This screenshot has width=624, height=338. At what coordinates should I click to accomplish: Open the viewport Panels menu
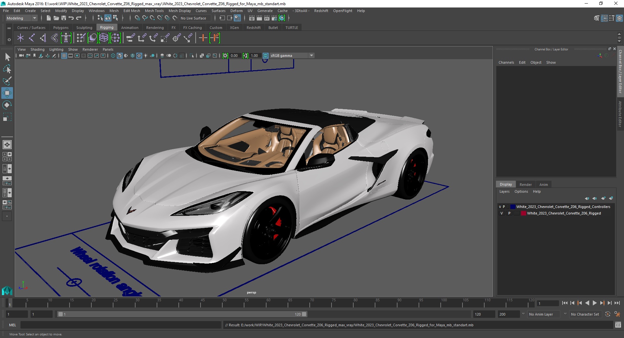coord(108,49)
